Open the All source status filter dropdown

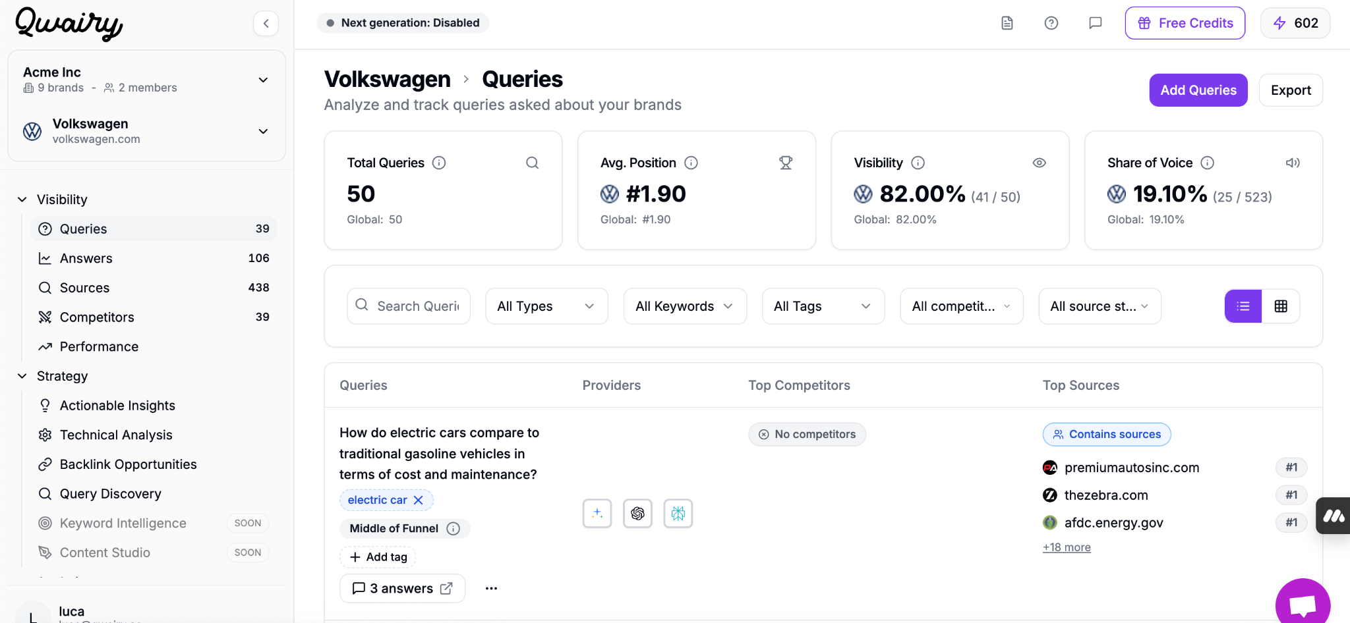1100,306
